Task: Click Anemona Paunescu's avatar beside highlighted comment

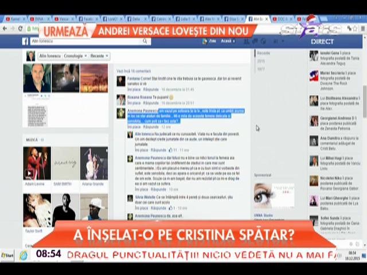Action: pos(121,113)
